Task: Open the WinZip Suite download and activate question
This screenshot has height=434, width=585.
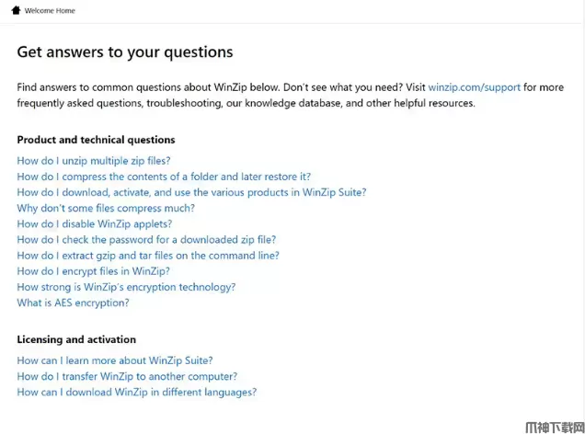Action: click(191, 192)
